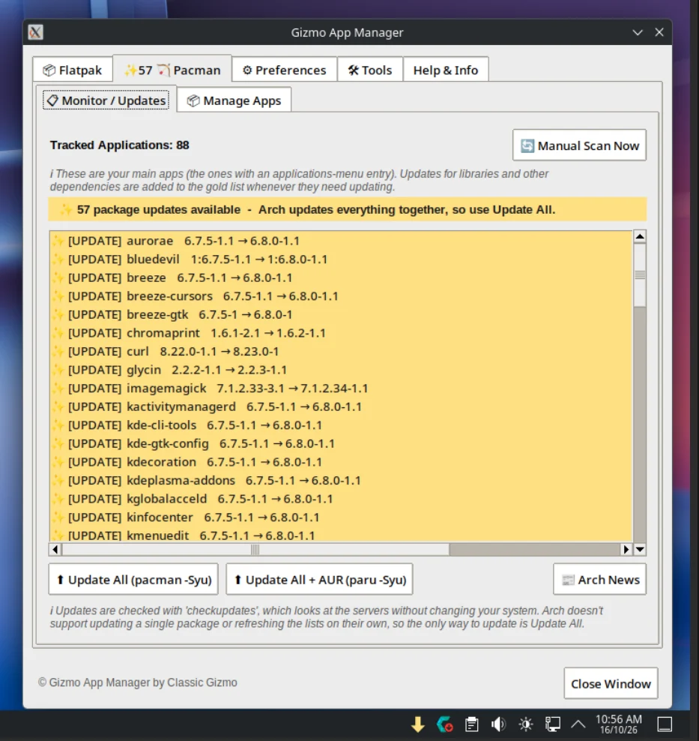The width and height of the screenshot is (699, 741).
Task: Select the kdecoration update row
Action: point(341,462)
